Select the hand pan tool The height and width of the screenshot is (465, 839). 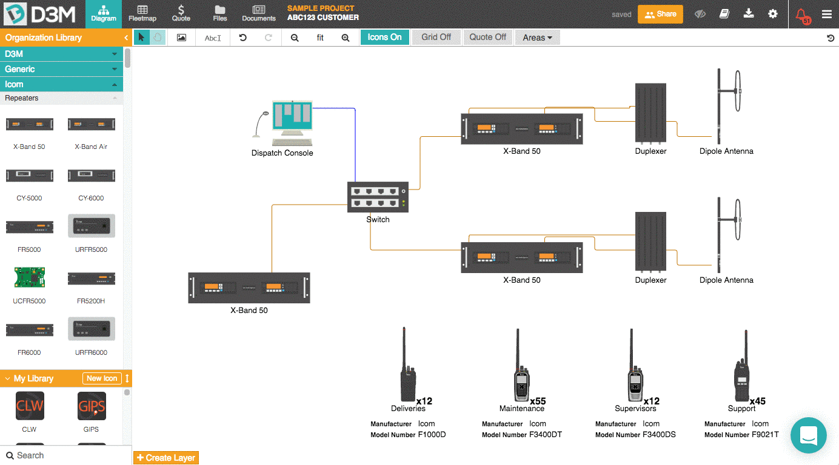tap(157, 37)
